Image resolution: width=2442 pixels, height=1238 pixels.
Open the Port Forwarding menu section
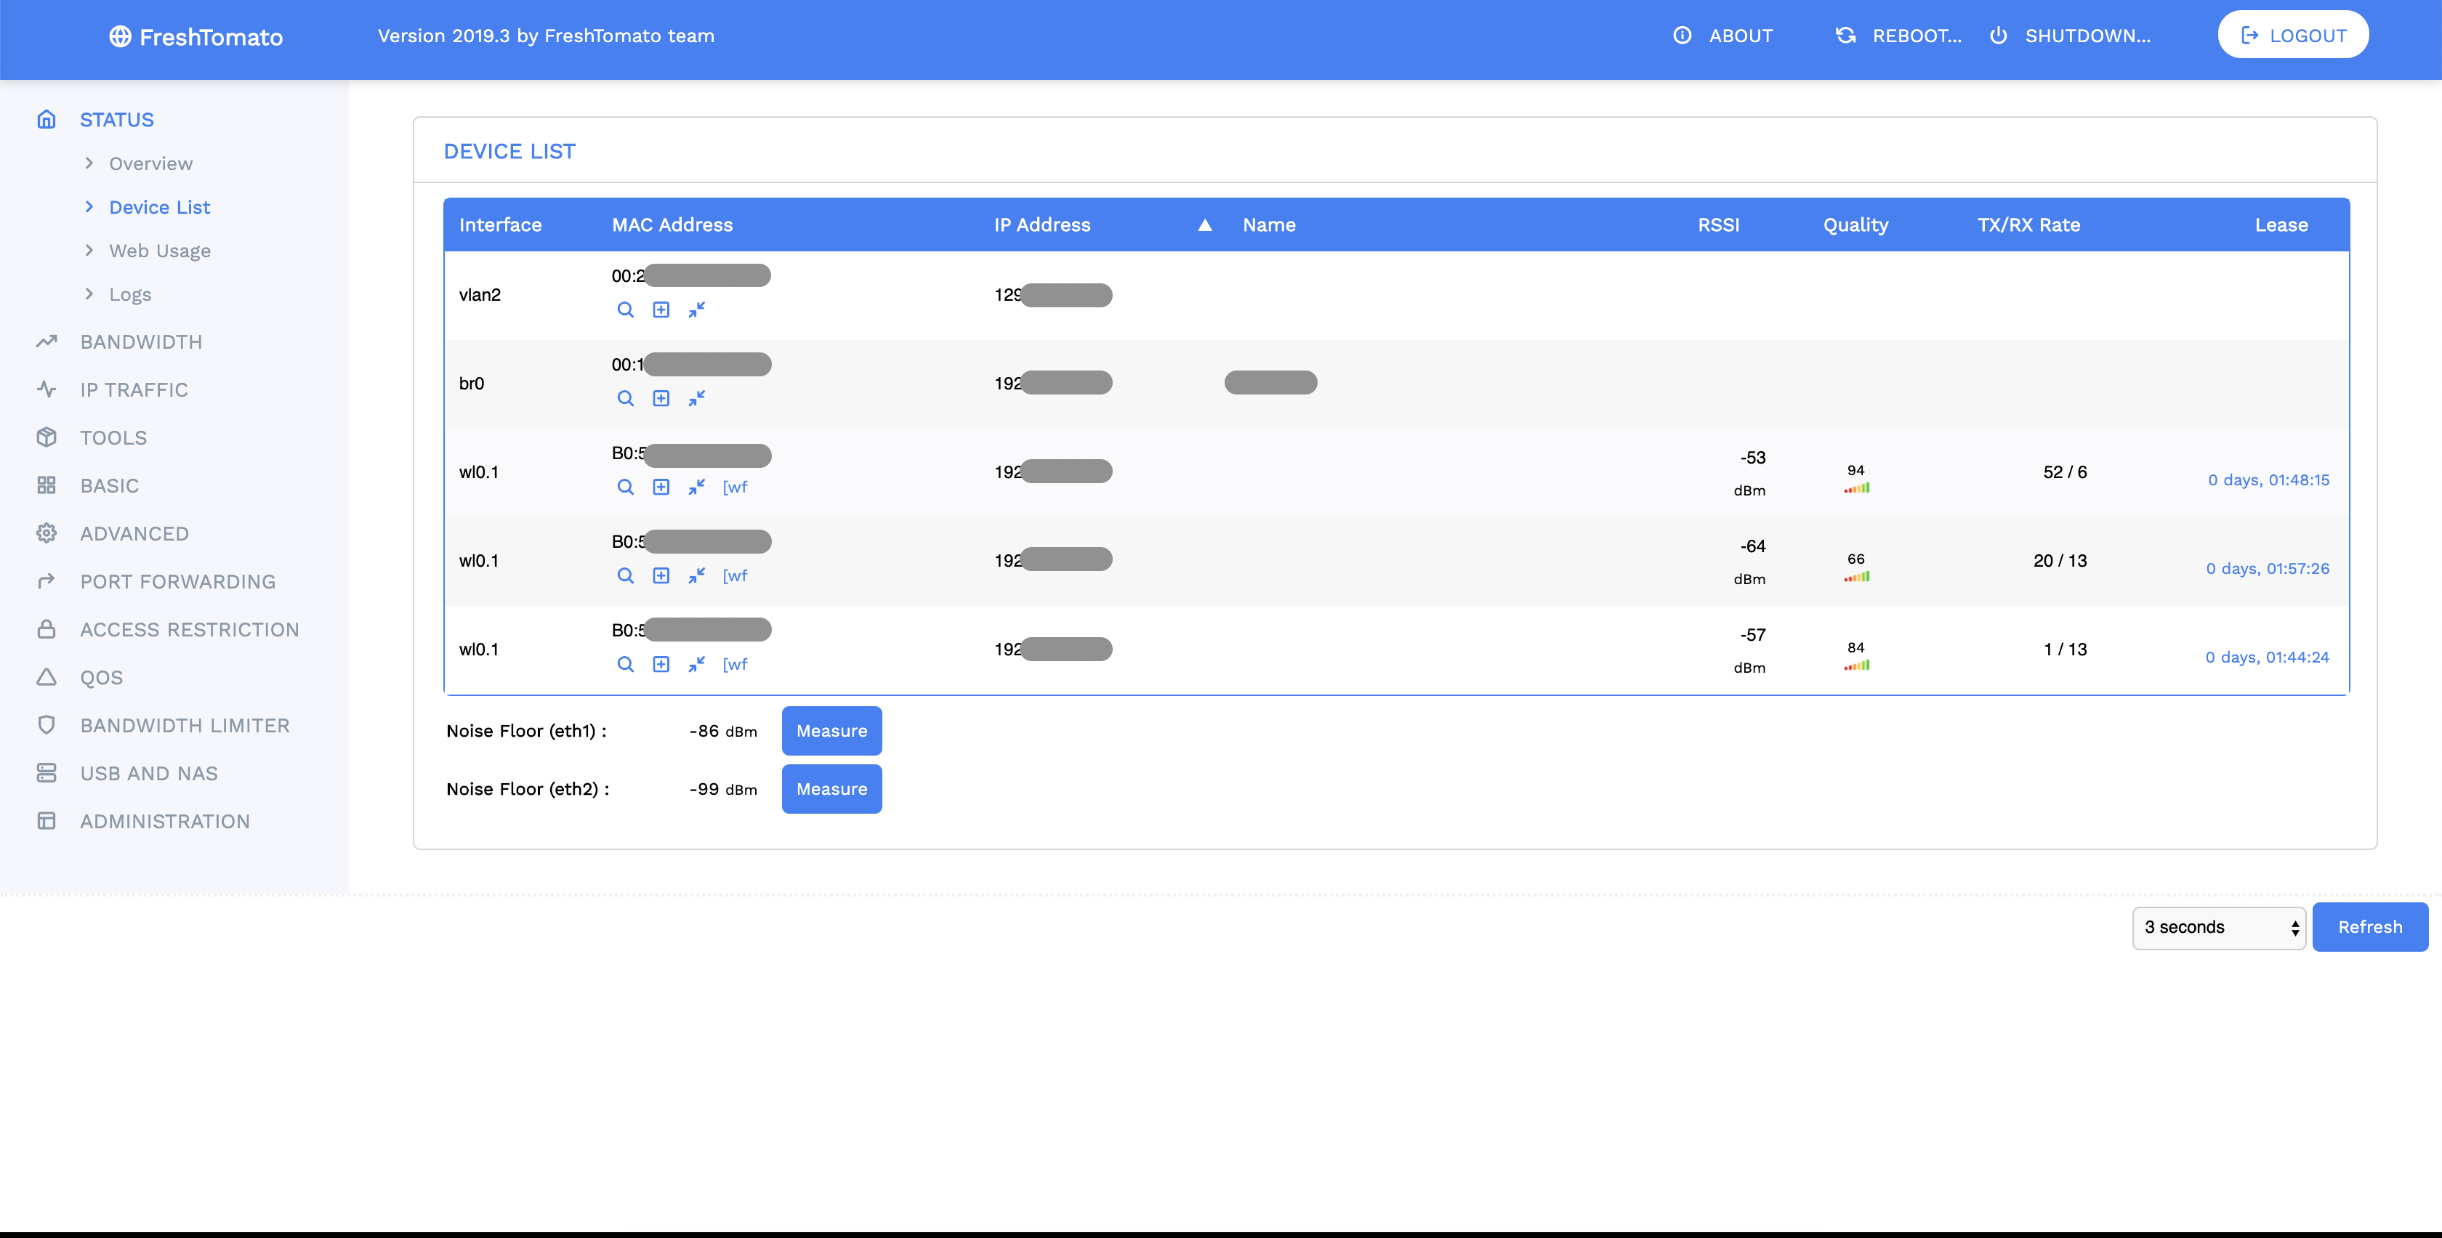(x=177, y=581)
